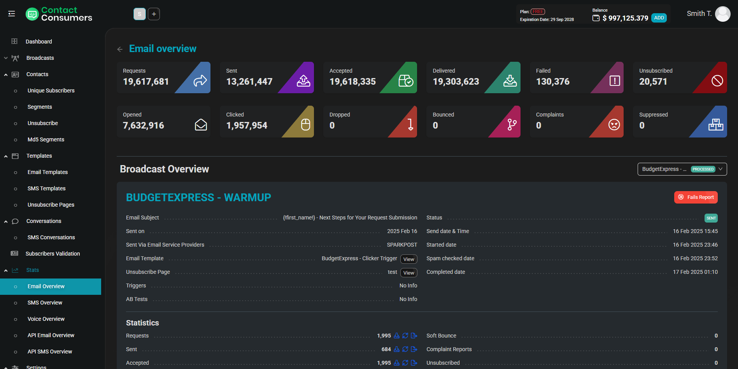Click the ADD balance button
The image size is (738, 369).
point(659,18)
